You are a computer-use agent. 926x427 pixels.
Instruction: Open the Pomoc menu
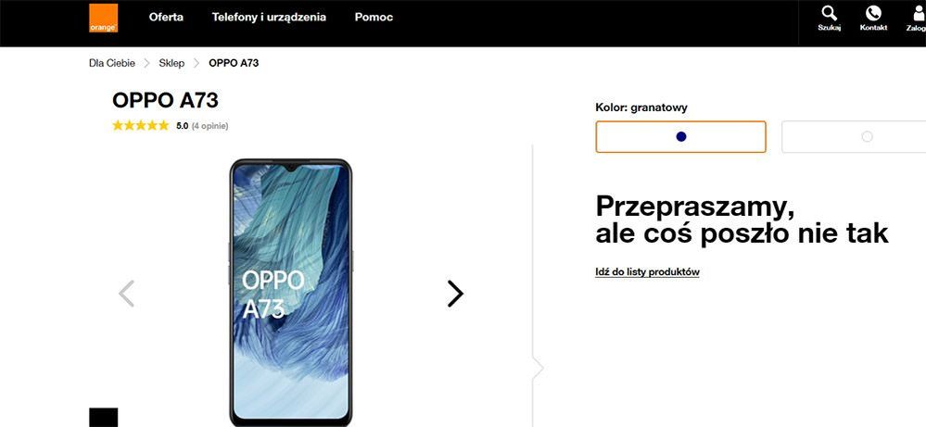[374, 17]
